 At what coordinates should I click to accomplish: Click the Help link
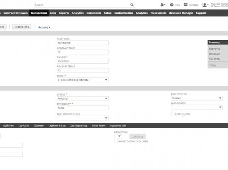point(177,5)
